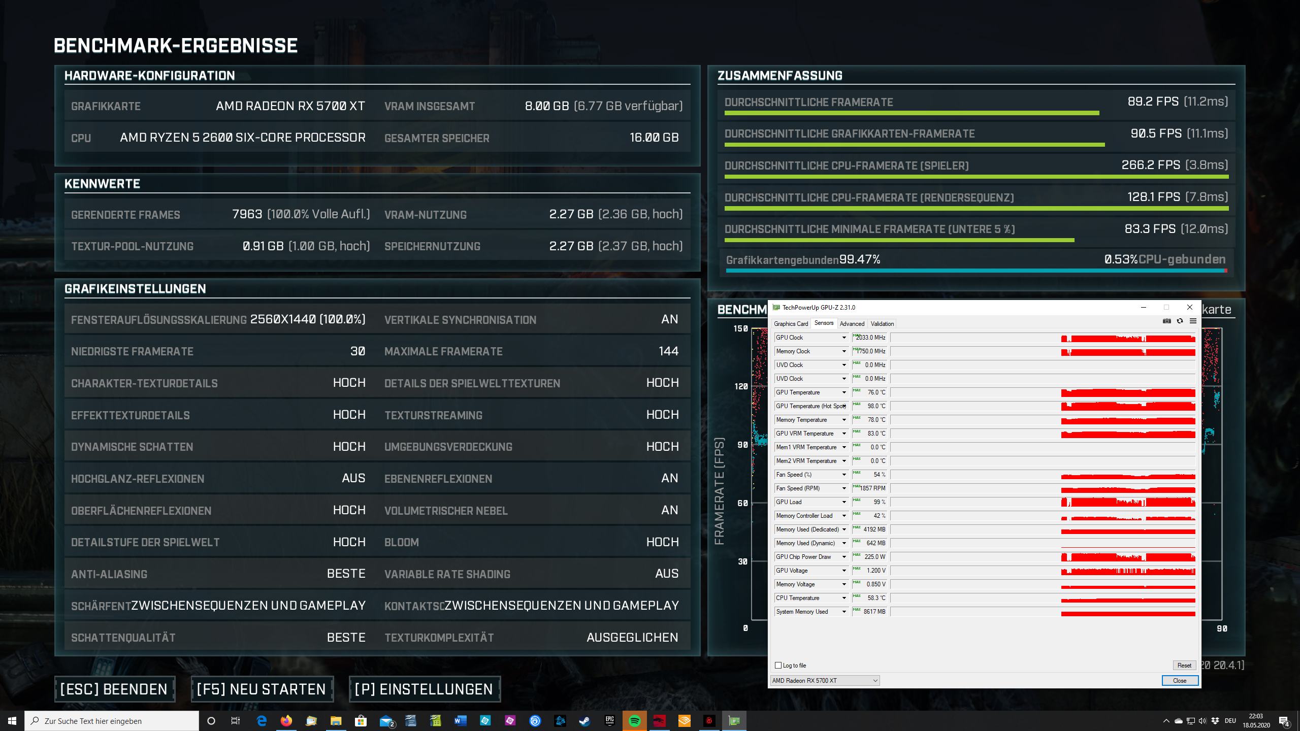Open the CPU Temperature sensor dropdown
The width and height of the screenshot is (1300, 731).
(844, 598)
